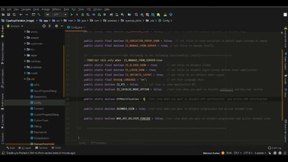Click the Search Everywhere magnifier icon
This screenshot has height=162, width=288.
coord(136,14)
